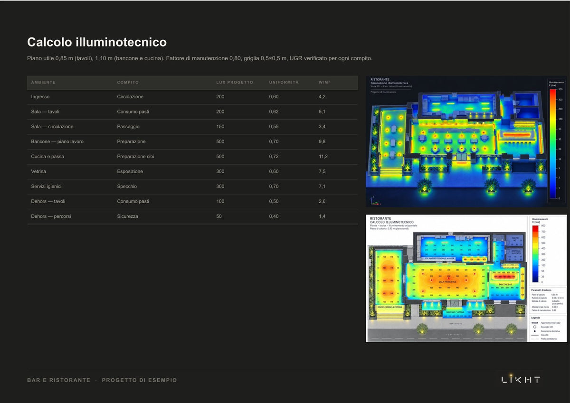Image resolution: width=570 pixels, height=403 pixels.
Task: Click the uniformity value "0,55"
Action: click(274, 127)
